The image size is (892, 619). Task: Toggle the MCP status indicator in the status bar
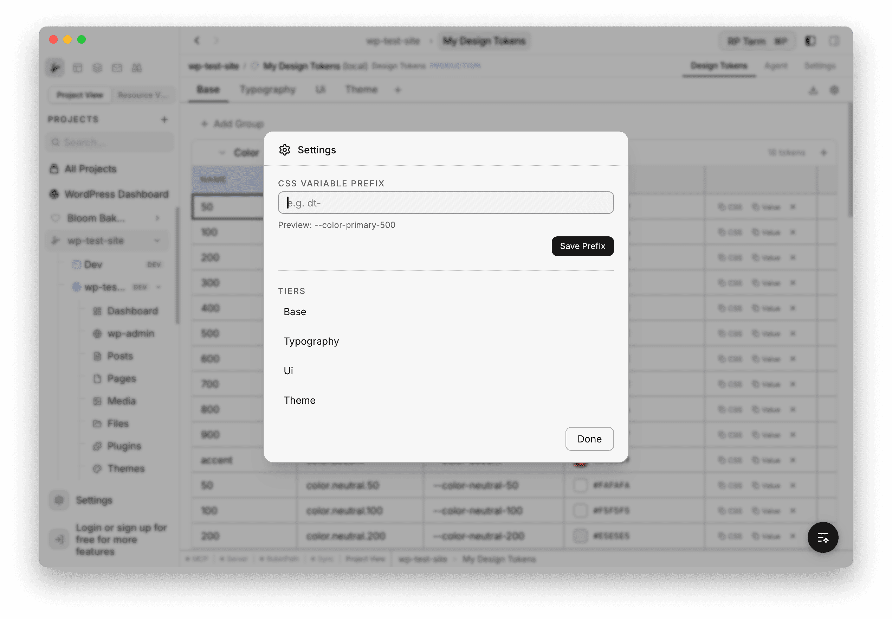point(197,559)
